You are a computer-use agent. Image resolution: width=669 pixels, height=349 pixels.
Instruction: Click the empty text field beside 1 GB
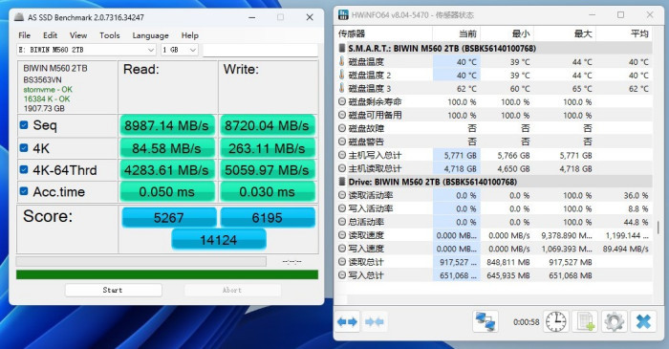point(260,50)
